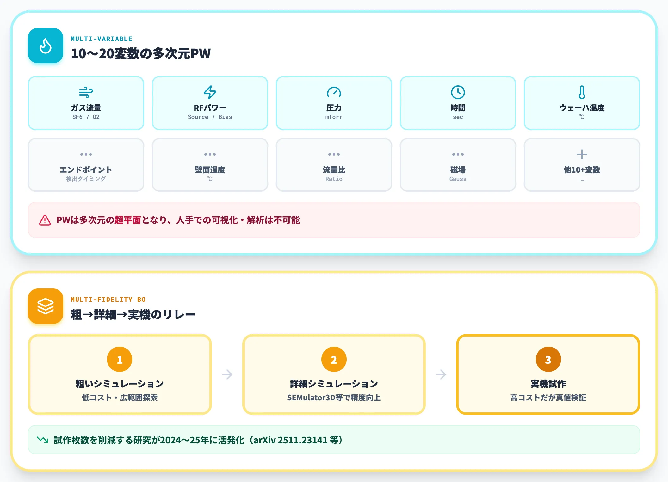Select the ウェーハ温度 card
This screenshot has height=482, width=668.
[582, 103]
